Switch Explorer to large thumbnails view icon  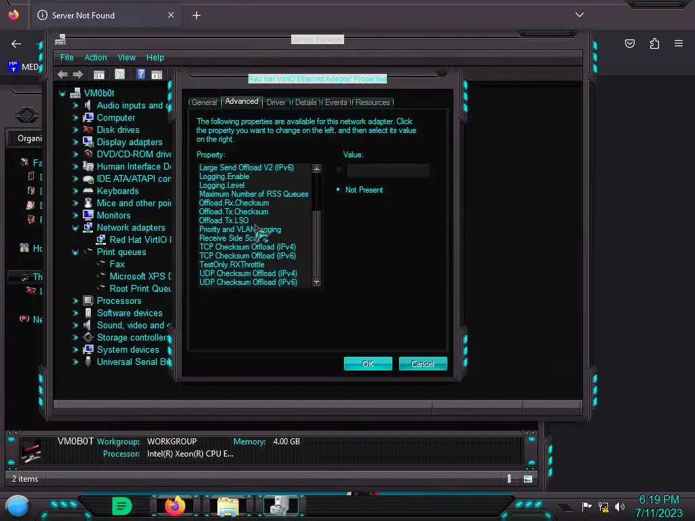point(528,478)
